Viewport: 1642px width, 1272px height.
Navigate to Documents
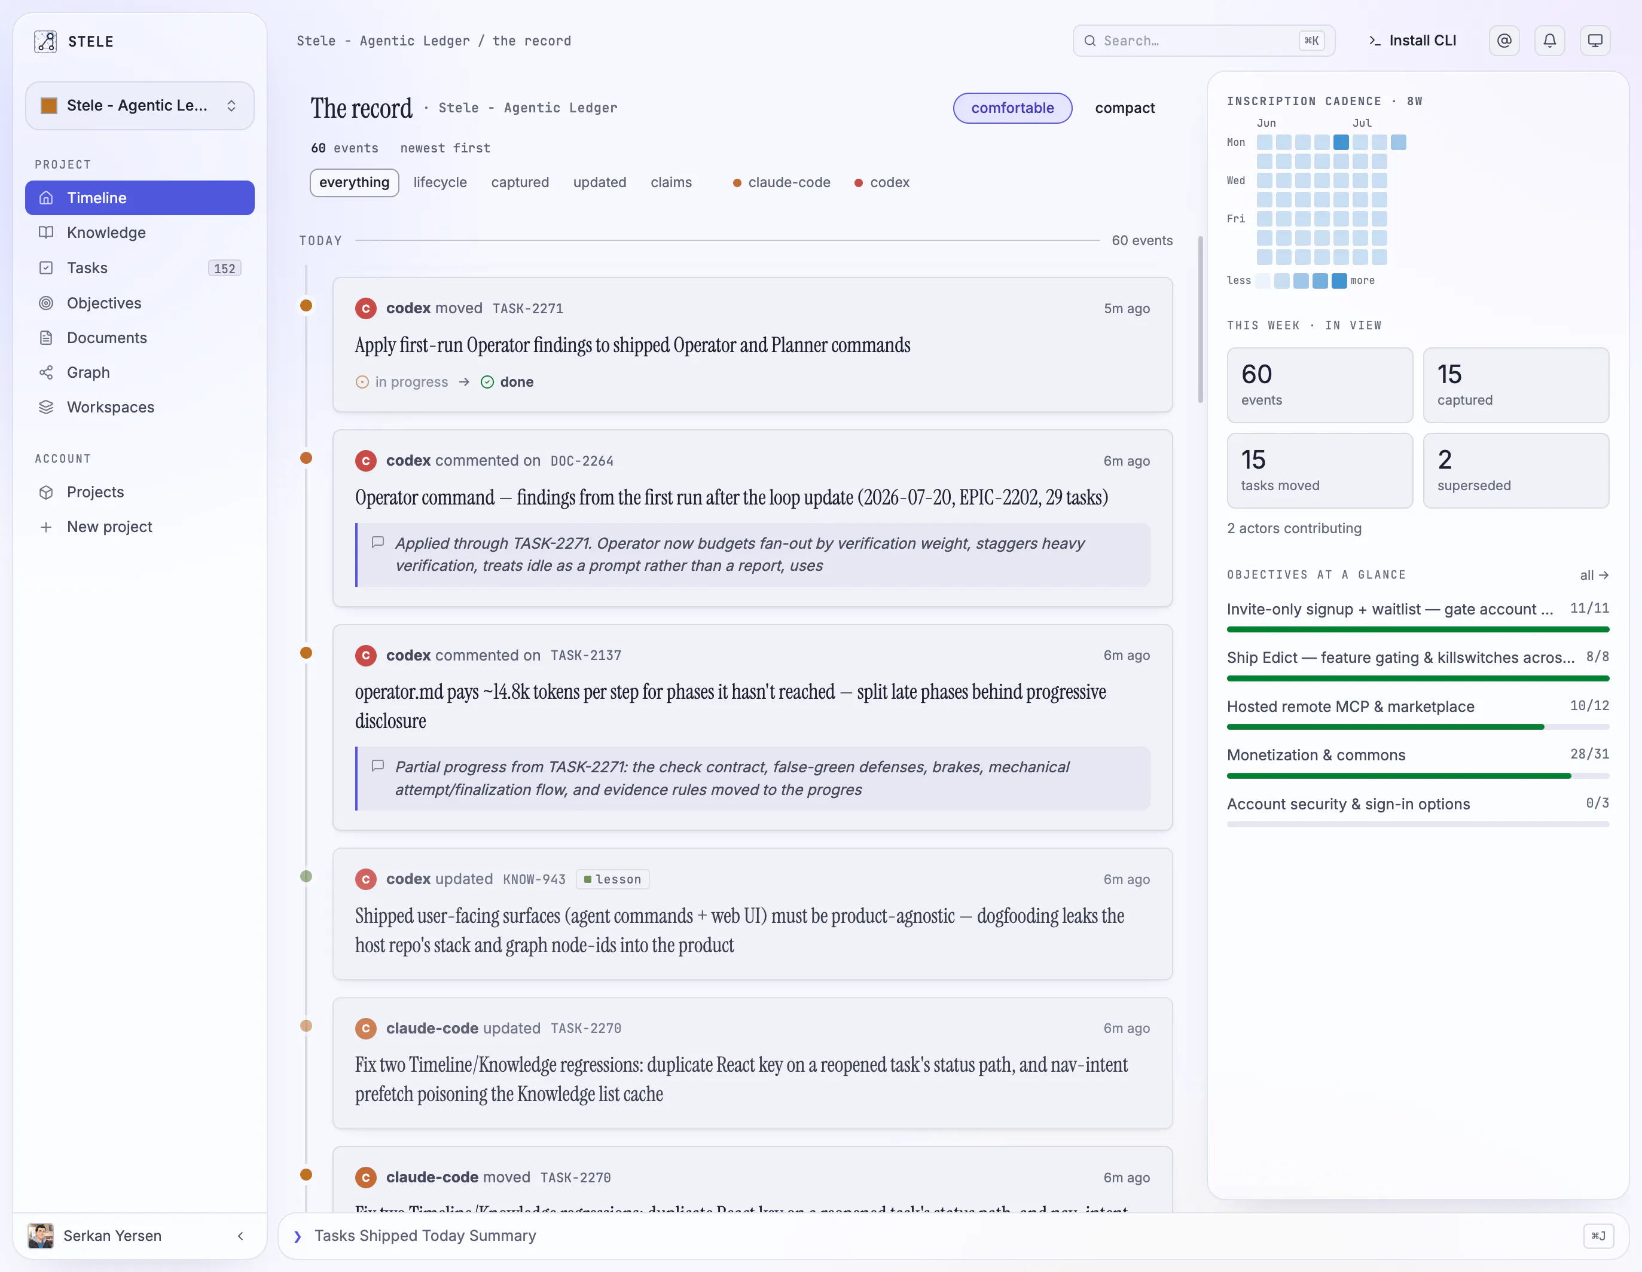click(x=140, y=338)
